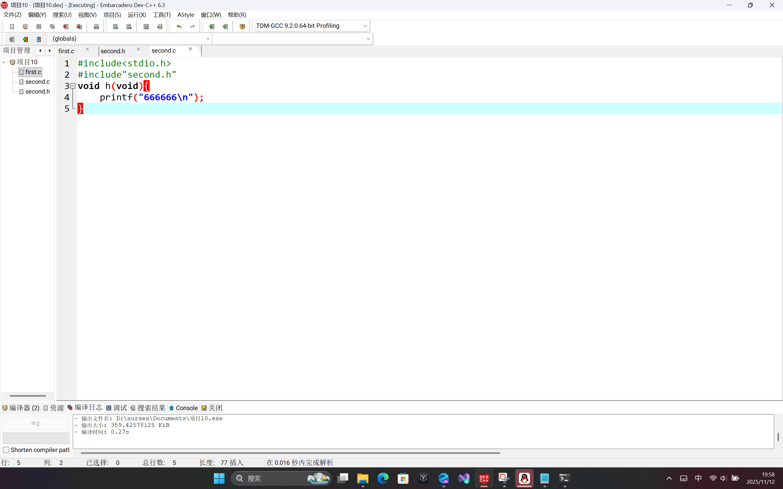Click the Print toolbar icon

[x=96, y=27]
